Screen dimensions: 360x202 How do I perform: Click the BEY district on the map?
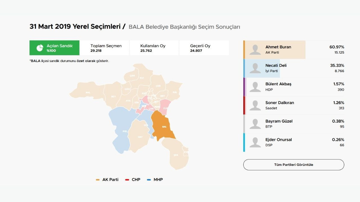pyautogui.click(x=113, y=96)
